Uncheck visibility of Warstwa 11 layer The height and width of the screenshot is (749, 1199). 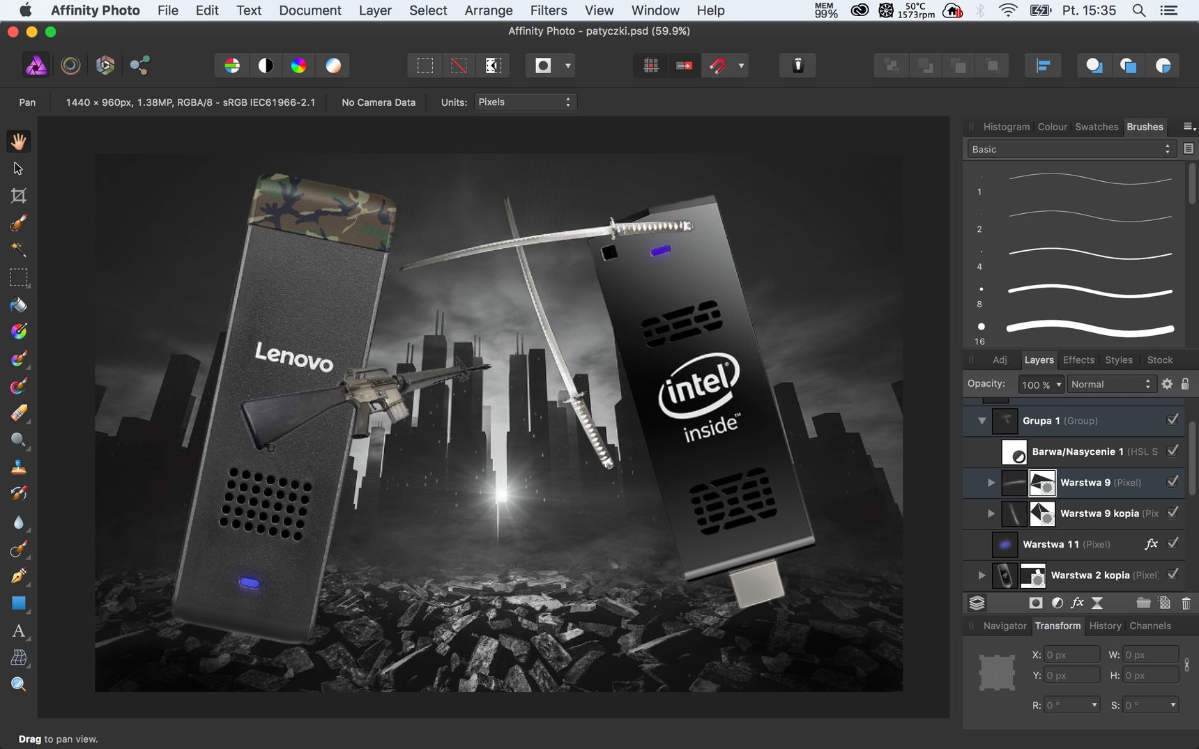click(1173, 543)
